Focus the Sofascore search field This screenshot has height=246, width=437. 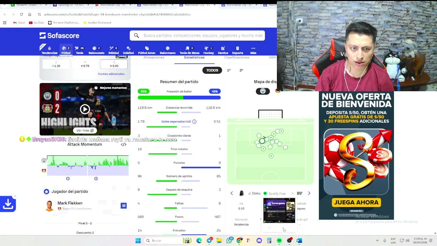[197, 36]
